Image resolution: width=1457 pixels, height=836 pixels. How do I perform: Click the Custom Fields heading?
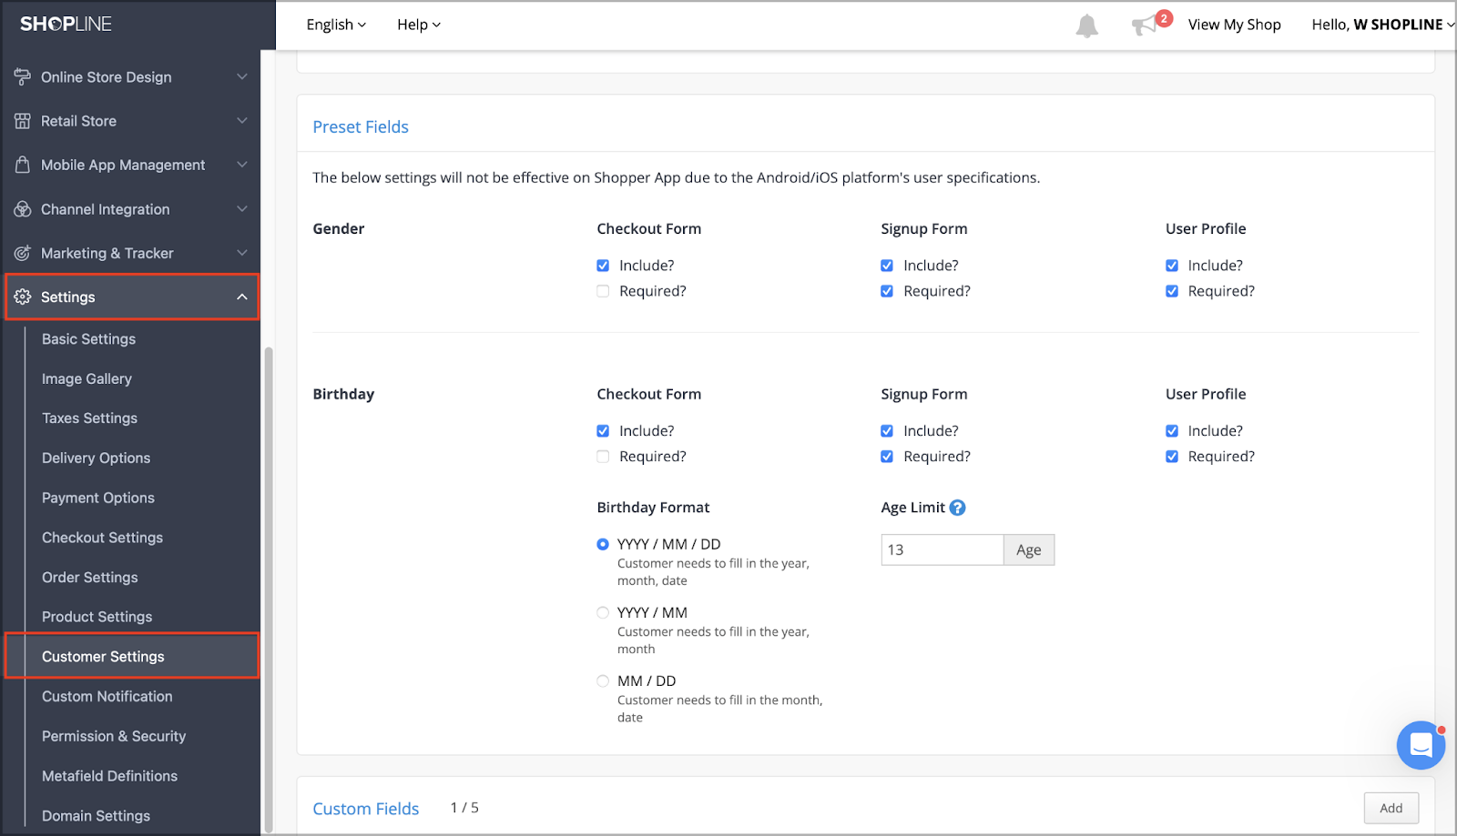[x=365, y=809]
